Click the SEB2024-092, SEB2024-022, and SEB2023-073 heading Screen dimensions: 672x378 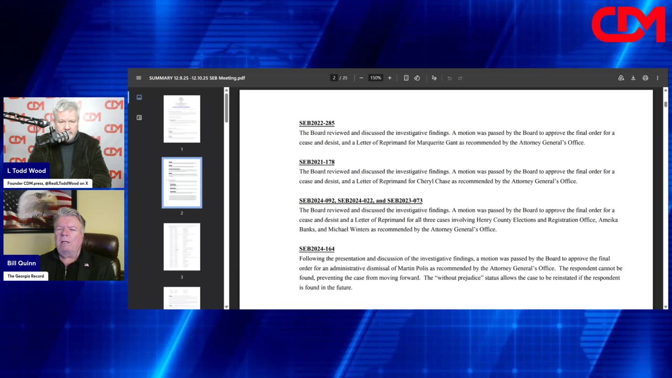pyautogui.click(x=361, y=201)
